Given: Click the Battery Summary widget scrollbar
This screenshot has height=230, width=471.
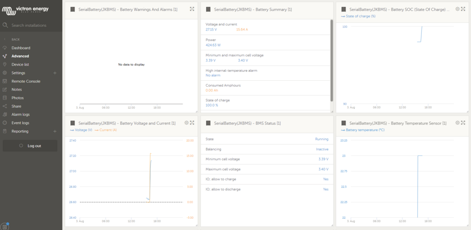Looking at the screenshot, I should 332,61.
